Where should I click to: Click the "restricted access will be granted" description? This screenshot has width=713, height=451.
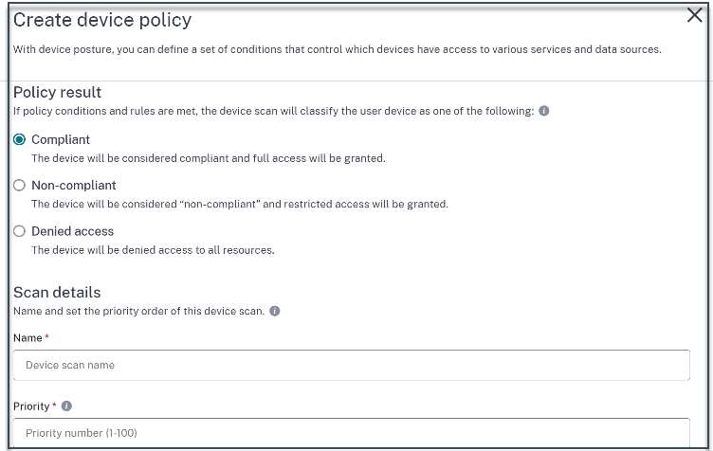[240, 204]
